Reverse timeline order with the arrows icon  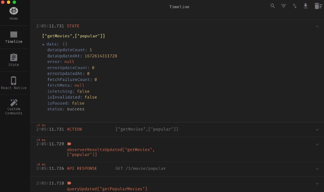tap(295, 6)
